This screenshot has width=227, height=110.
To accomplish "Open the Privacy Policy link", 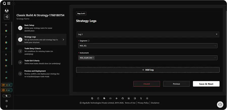I will [143, 103].
